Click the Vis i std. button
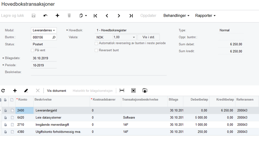259x144 pixels. 148,37
